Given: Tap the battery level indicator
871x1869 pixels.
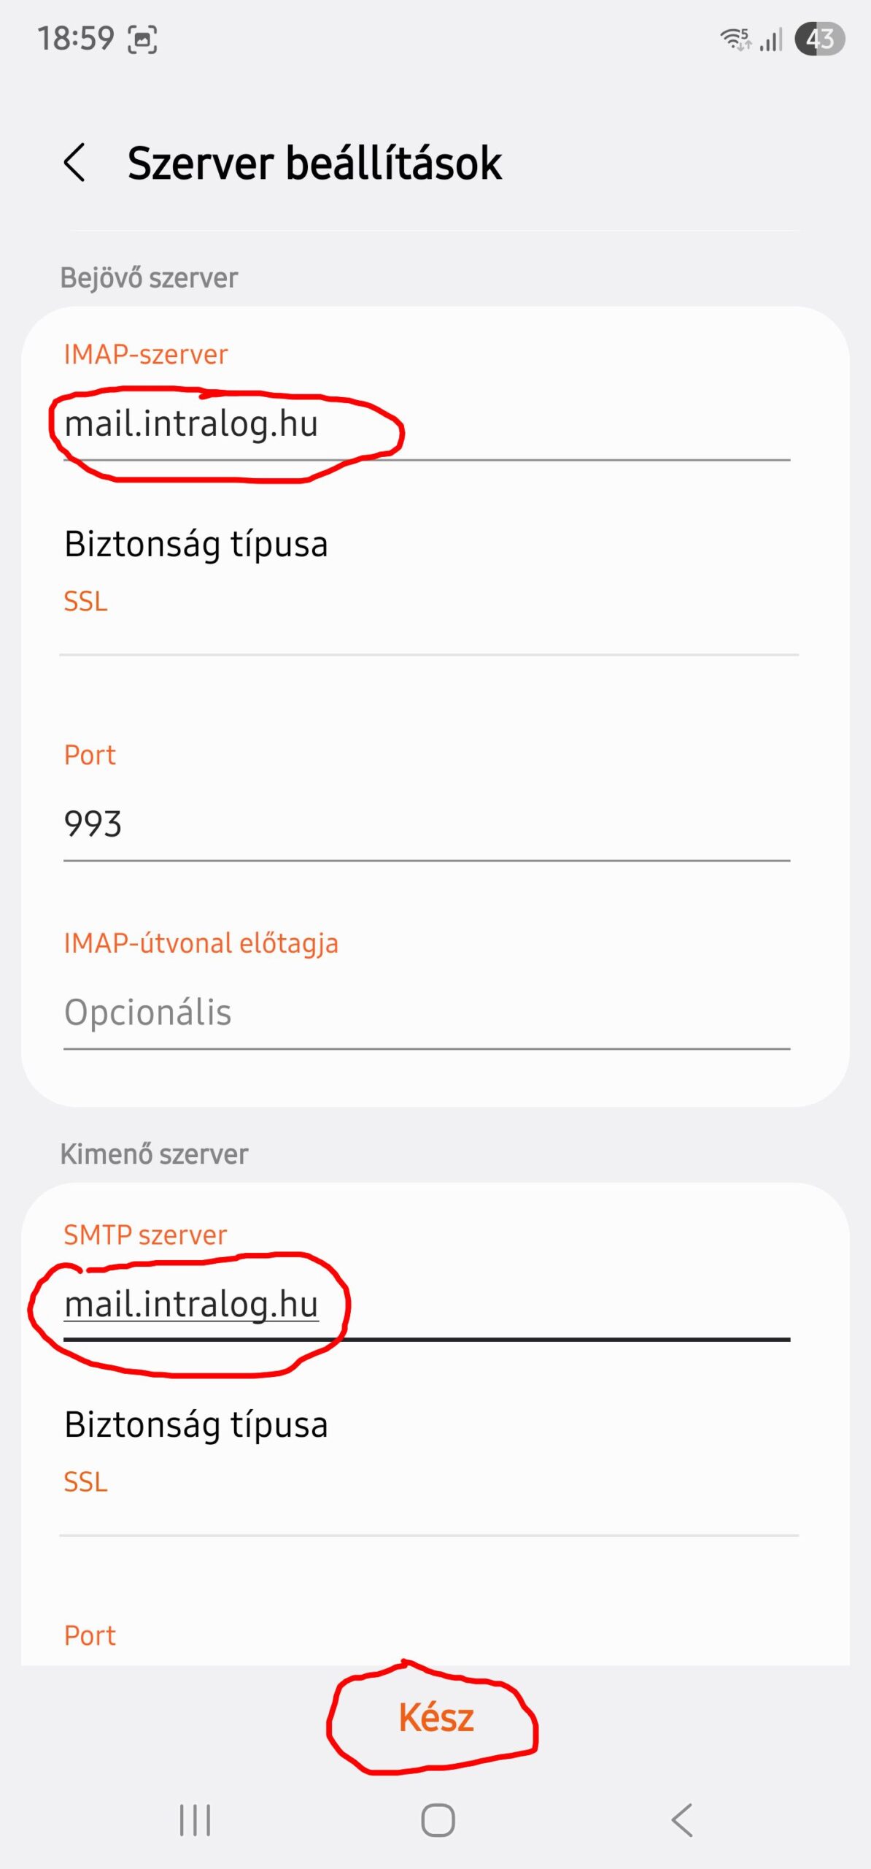Looking at the screenshot, I should [820, 39].
